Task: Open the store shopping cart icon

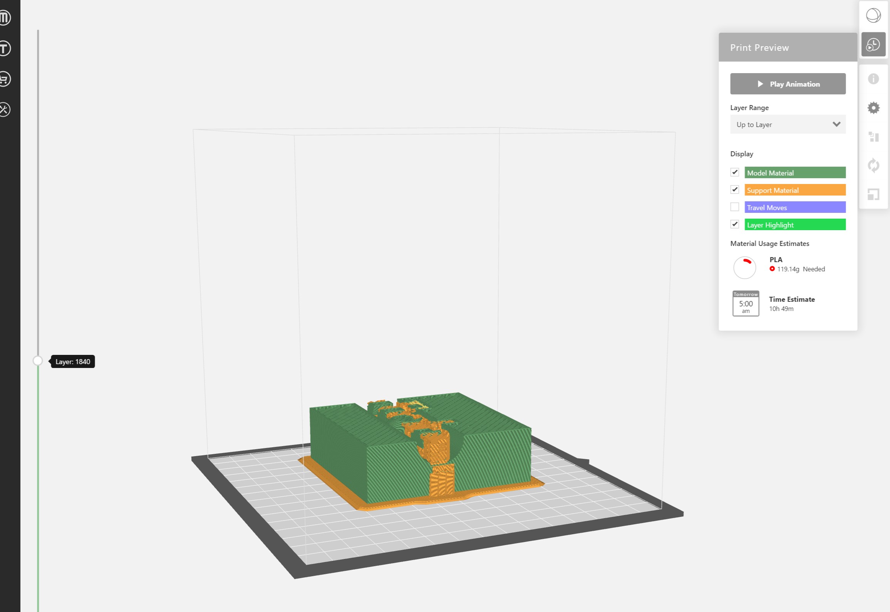Action: coord(5,79)
